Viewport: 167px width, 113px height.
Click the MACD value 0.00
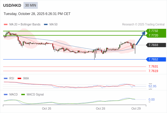151,100
